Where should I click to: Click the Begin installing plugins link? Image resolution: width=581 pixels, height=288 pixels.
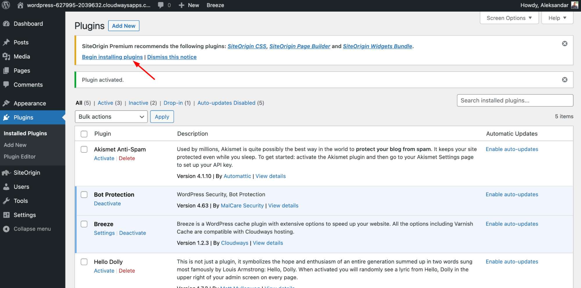click(112, 57)
